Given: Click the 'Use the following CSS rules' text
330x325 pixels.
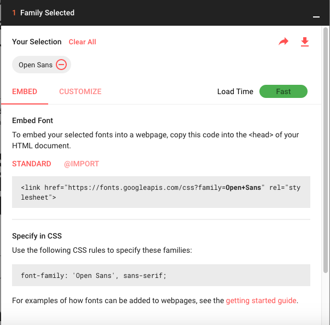Looking at the screenshot, I should 102,251.
